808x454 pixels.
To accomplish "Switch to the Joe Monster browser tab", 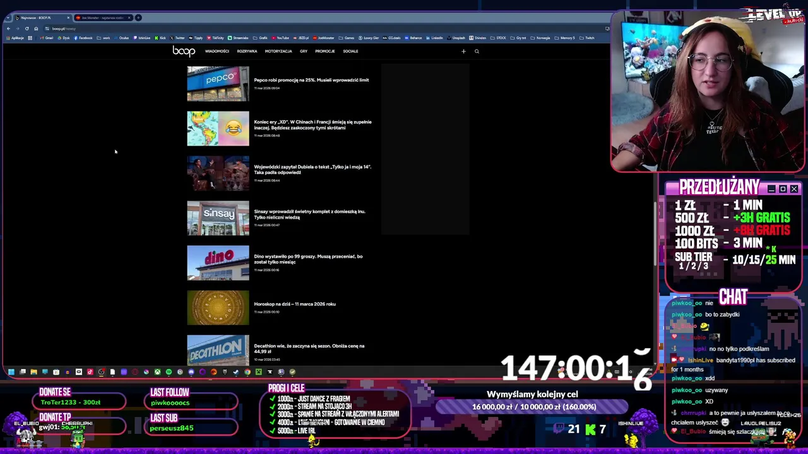I will coord(102,18).
